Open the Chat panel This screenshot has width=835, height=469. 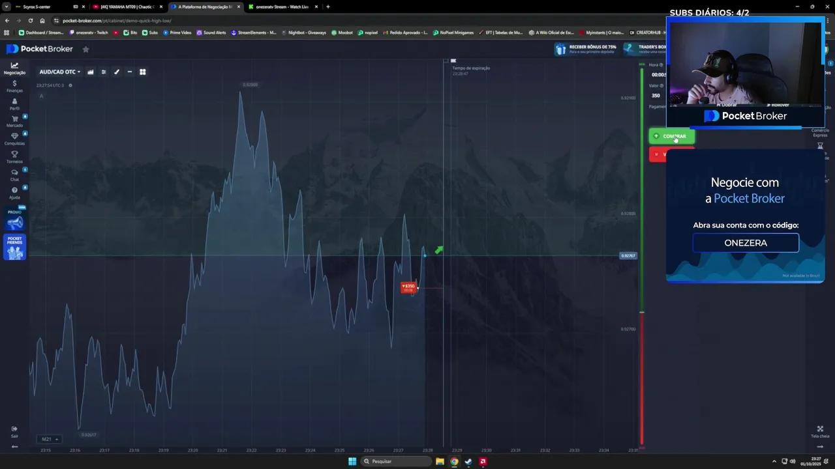click(14, 175)
